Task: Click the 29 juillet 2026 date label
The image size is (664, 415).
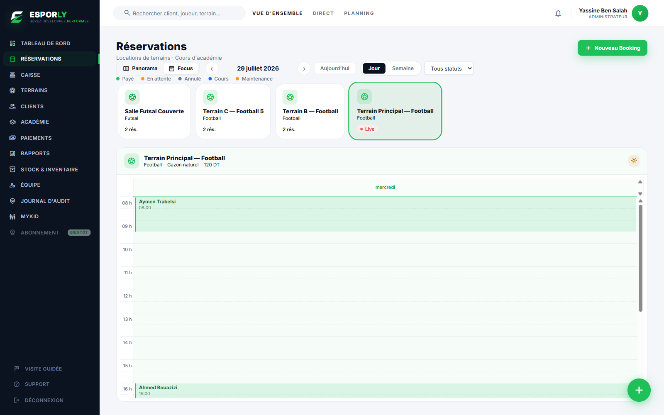Action: coord(258,68)
